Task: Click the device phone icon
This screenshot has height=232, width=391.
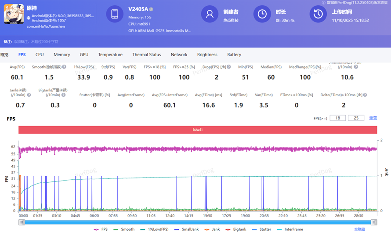Action: coord(114,14)
